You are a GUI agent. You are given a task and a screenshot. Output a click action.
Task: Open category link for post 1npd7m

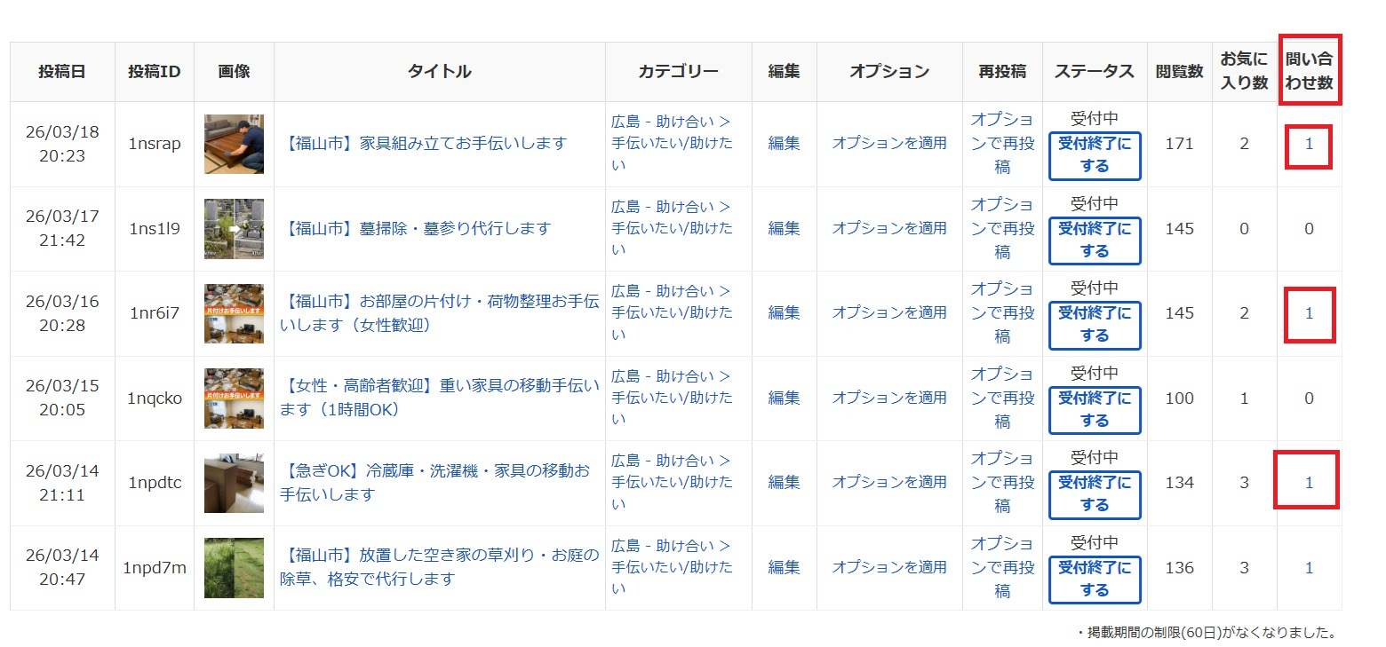(673, 567)
